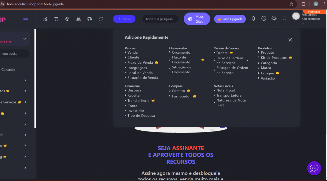Image resolution: width=327 pixels, height=181 pixels.
Task: Expand the plan selector chevron in sidebar
Action: pos(25,39)
